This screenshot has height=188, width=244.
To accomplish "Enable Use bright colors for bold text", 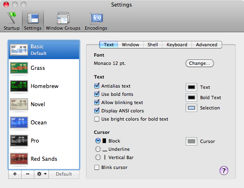I will [97, 119].
